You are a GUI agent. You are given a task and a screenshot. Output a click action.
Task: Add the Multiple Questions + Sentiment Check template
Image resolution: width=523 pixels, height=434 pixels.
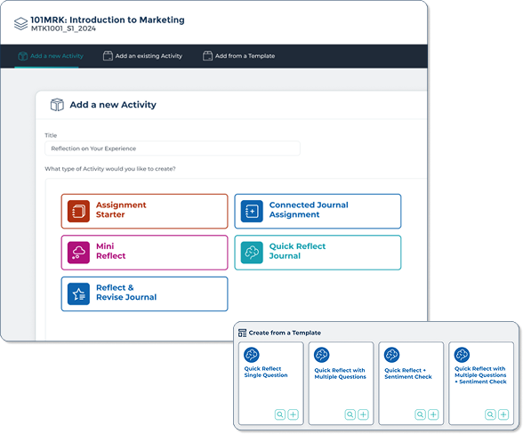[x=503, y=414]
